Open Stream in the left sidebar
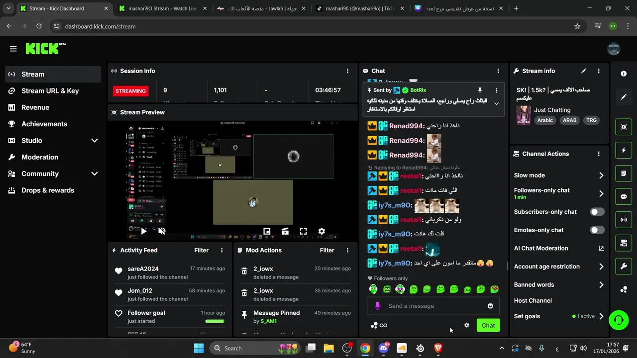The height and width of the screenshot is (358, 637). [53, 74]
